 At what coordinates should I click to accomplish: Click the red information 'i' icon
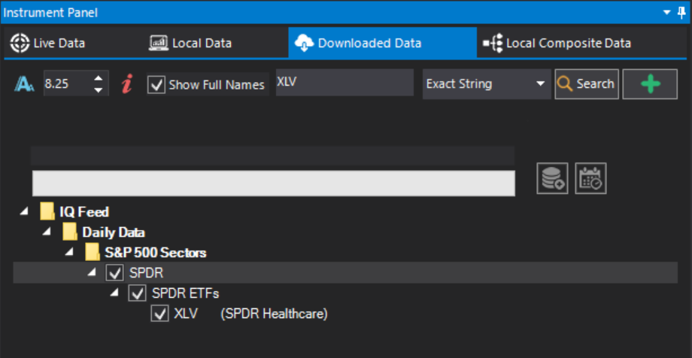click(127, 84)
